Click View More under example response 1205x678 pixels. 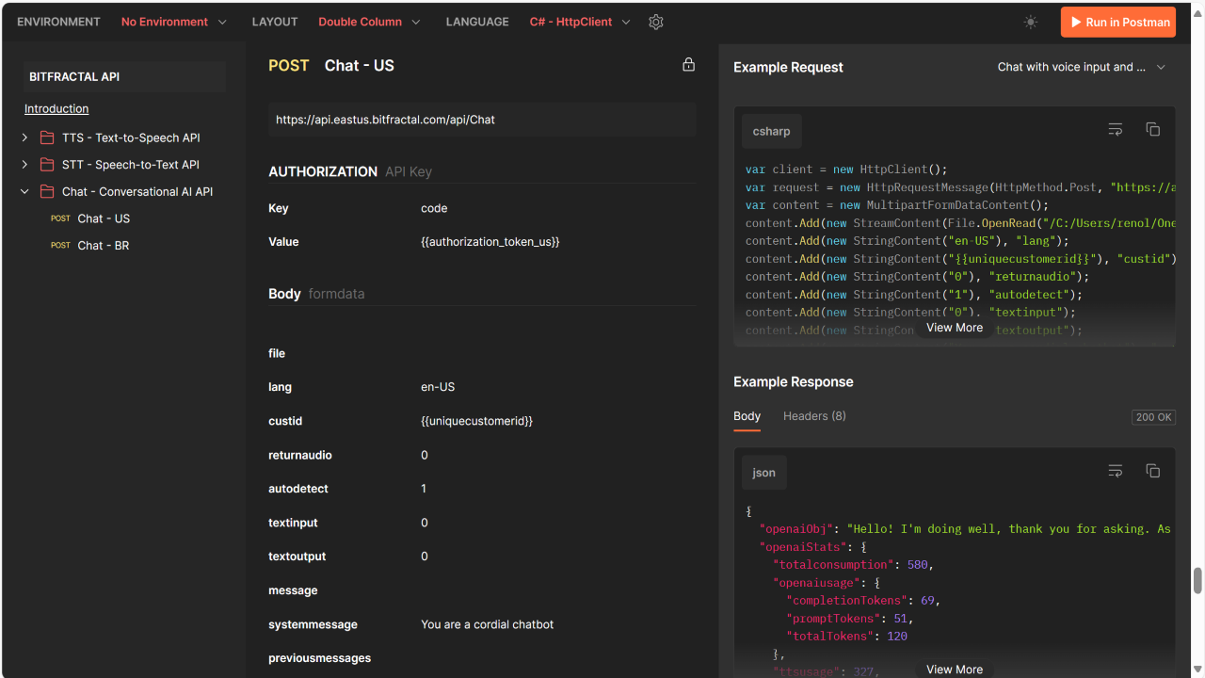point(955,670)
